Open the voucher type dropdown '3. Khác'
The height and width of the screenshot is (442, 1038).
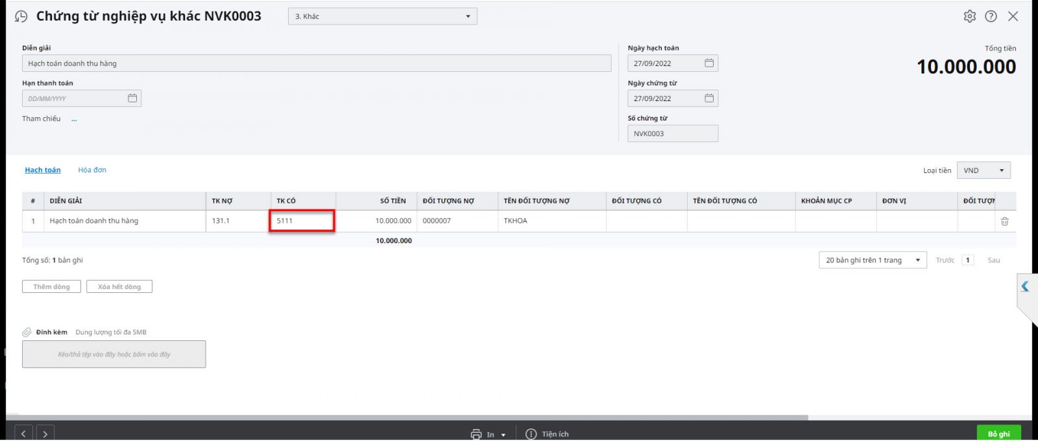[383, 16]
